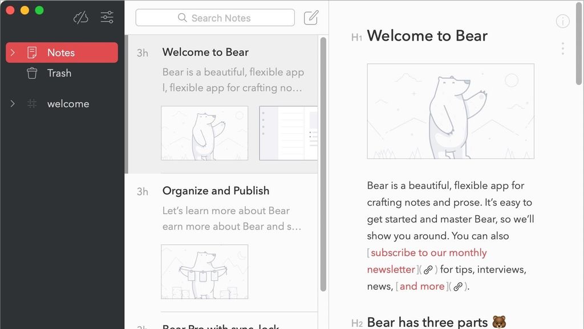Expand the Notes sidebar chevron
Screen dimensions: 584x329
coord(13,53)
